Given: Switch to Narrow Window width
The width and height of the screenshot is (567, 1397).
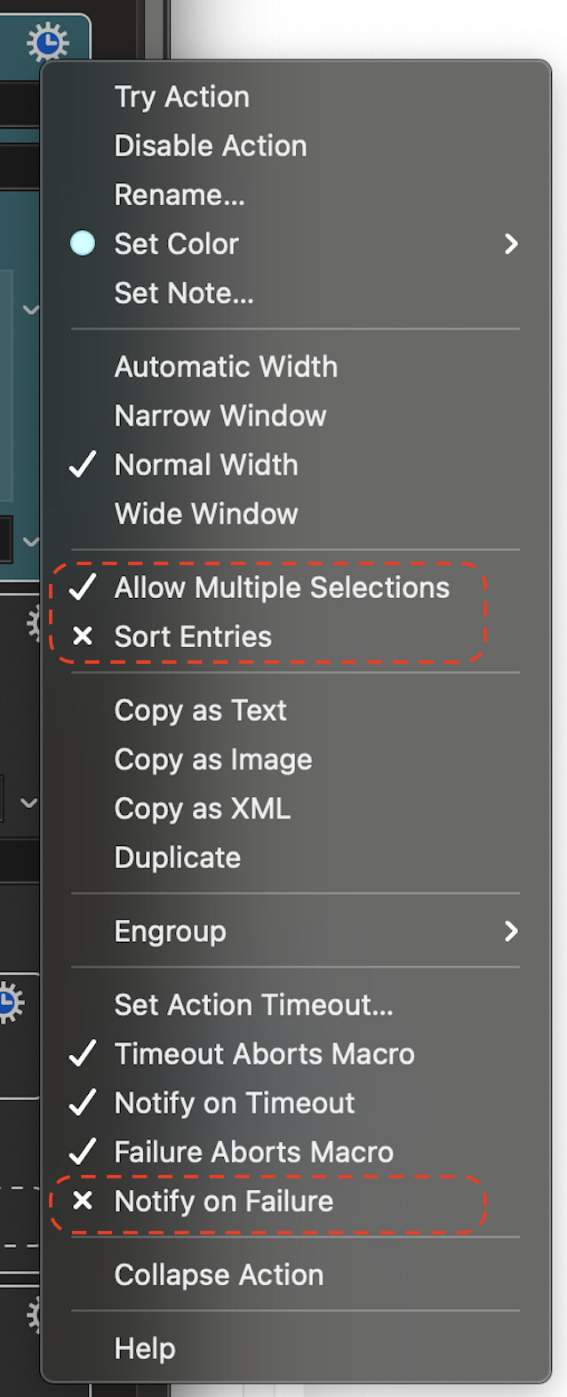Looking at the screenshot, I should pos(220,415).
